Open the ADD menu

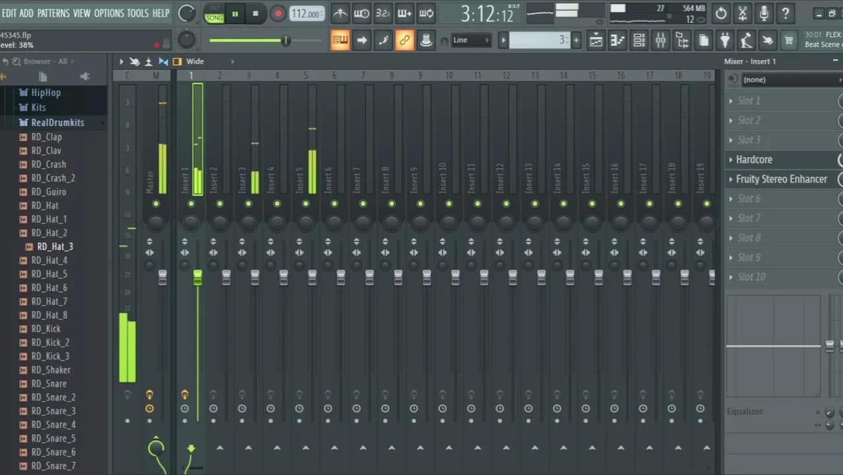point(26,13)
